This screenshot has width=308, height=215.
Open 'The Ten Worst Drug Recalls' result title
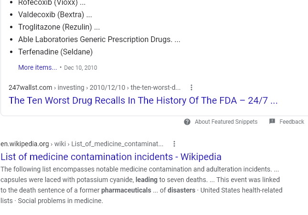[143, 100]
